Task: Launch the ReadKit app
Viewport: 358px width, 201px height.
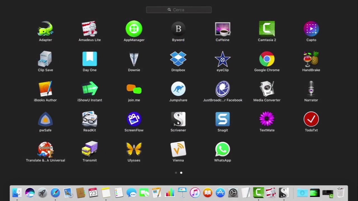Action: (x=89, y=119)
